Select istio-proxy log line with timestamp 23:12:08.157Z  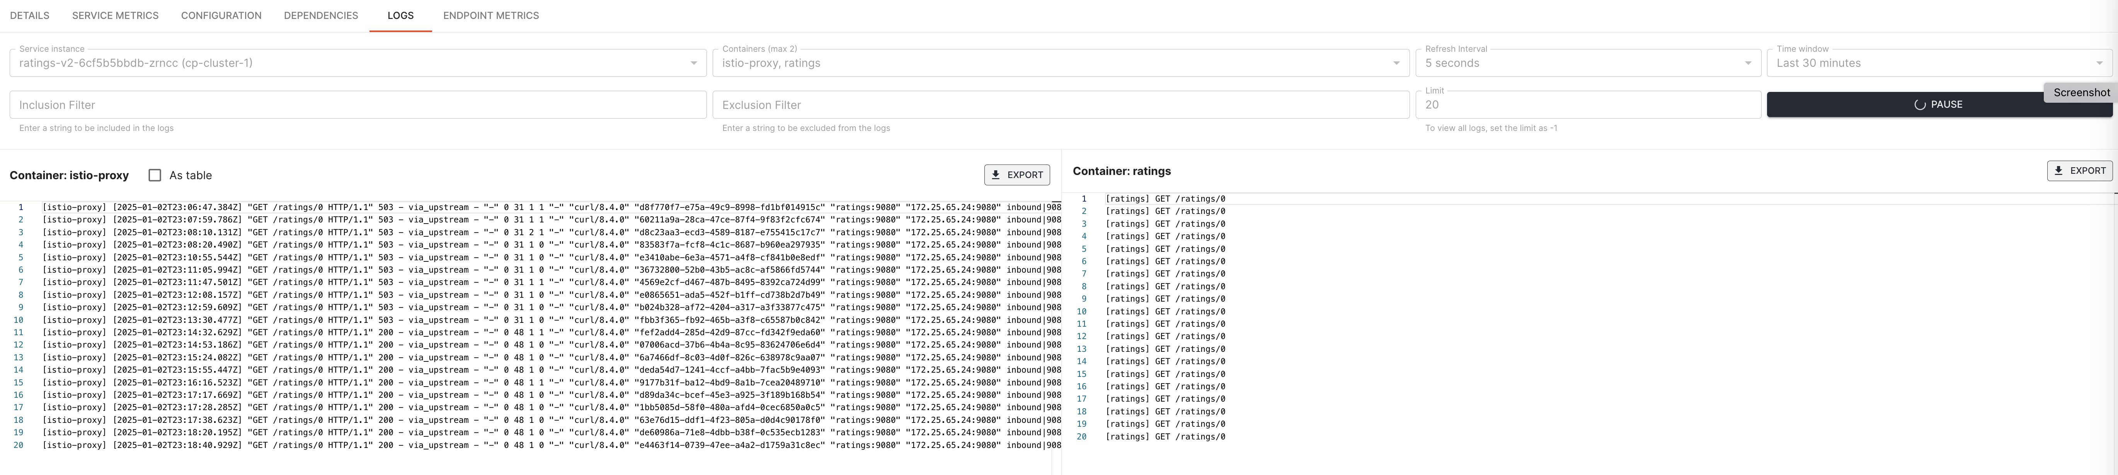click(551, 295)
